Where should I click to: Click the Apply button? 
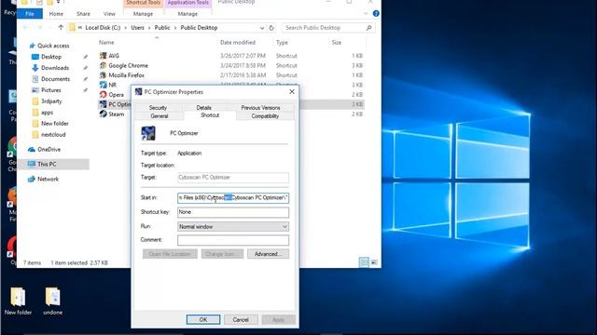pos(278,320)
